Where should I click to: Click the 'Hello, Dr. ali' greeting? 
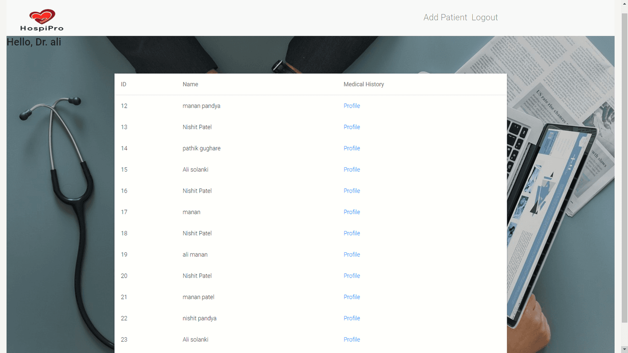click(34, 42)
